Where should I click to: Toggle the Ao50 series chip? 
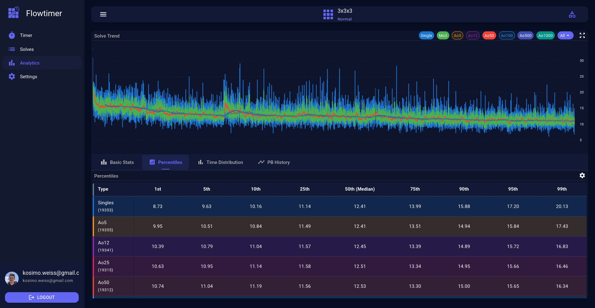coord(489,36)
